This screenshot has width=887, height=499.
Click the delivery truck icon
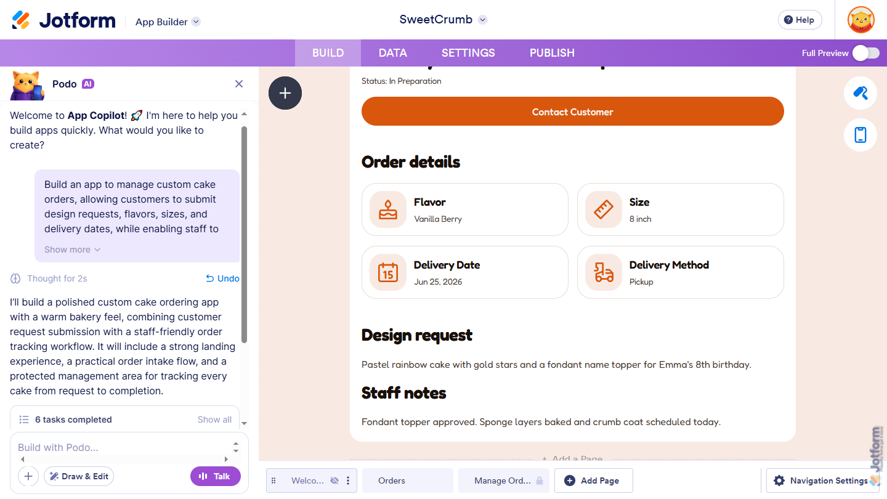(604, 272)
